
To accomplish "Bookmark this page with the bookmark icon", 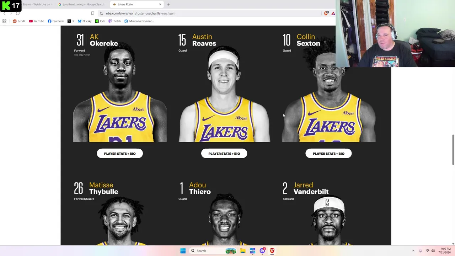I will click(x=92, y=13).
